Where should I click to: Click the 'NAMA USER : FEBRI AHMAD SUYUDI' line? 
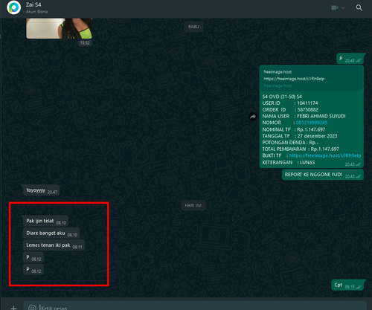point(304,116)
